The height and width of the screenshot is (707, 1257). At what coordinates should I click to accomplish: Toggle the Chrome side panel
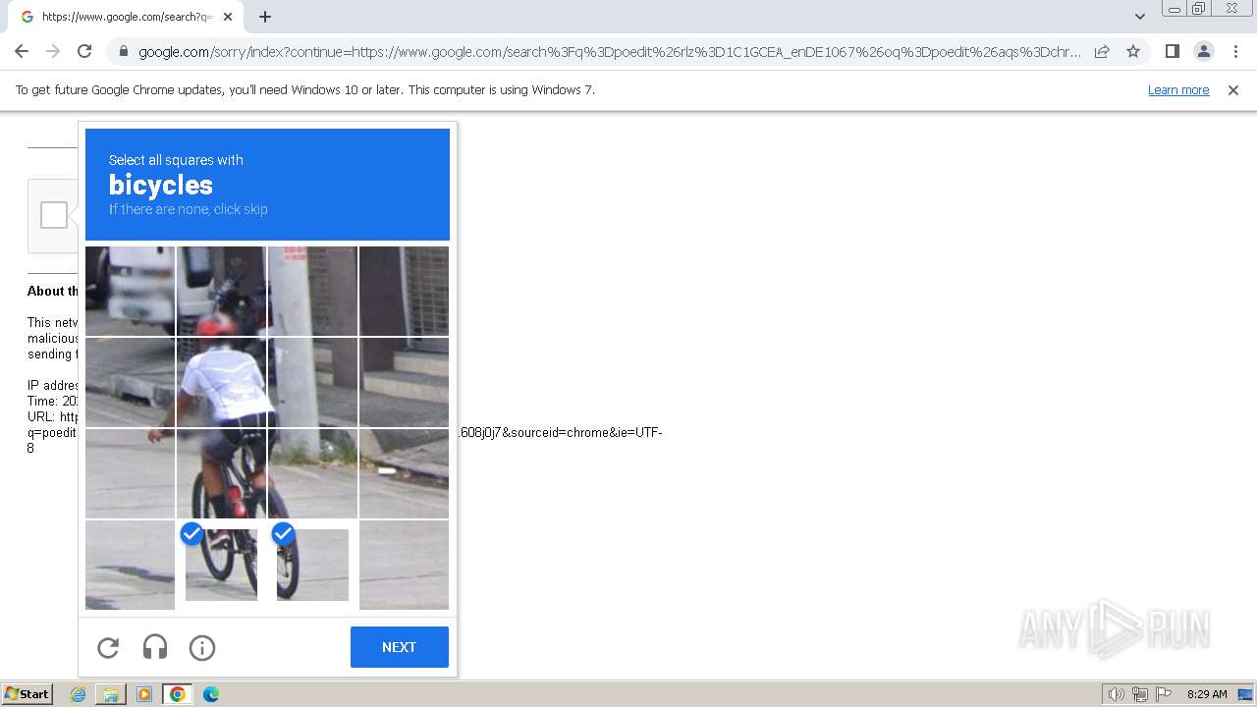point(1172,51)
